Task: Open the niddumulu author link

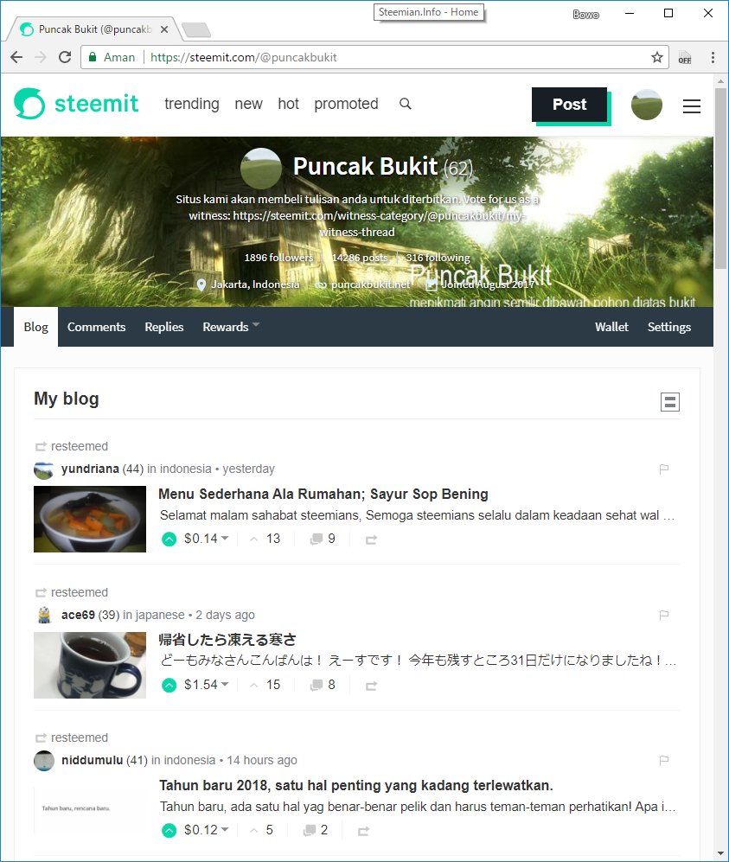Action: pos(93,760)
